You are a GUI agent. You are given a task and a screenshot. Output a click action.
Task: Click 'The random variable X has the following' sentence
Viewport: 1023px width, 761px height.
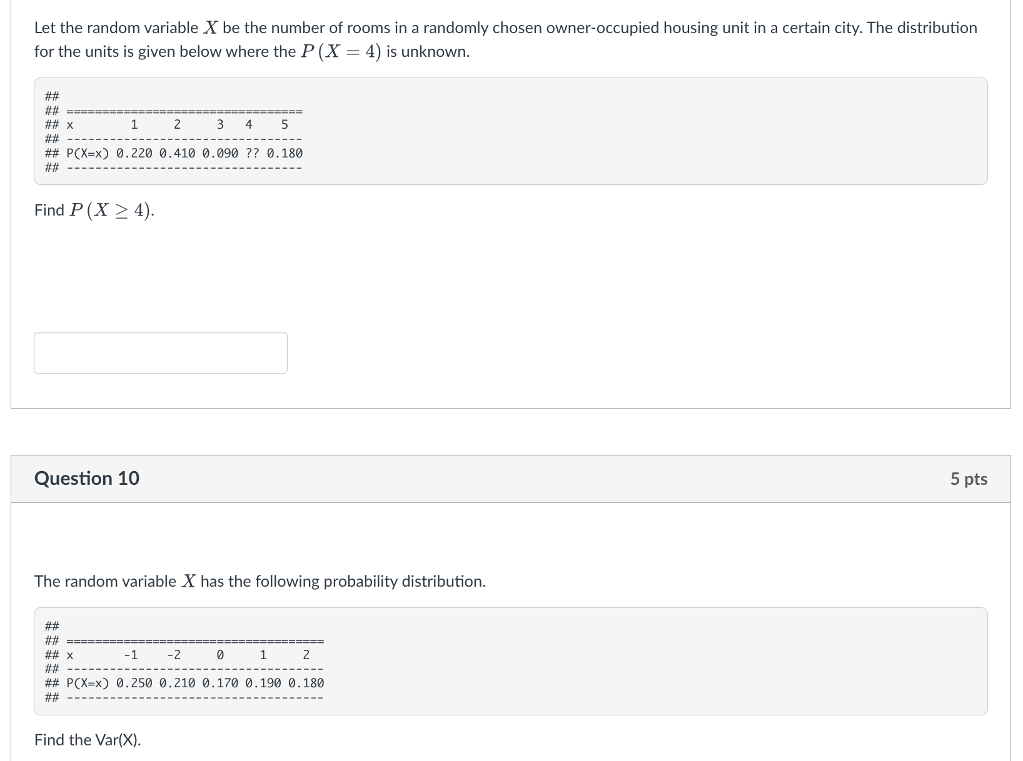(x=260, y=581)
